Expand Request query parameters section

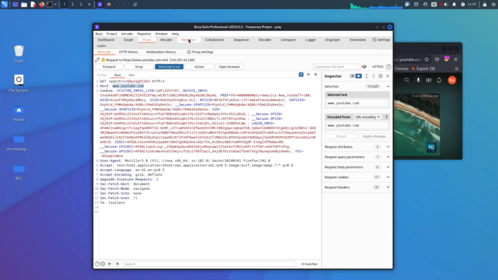pos(388,157)
